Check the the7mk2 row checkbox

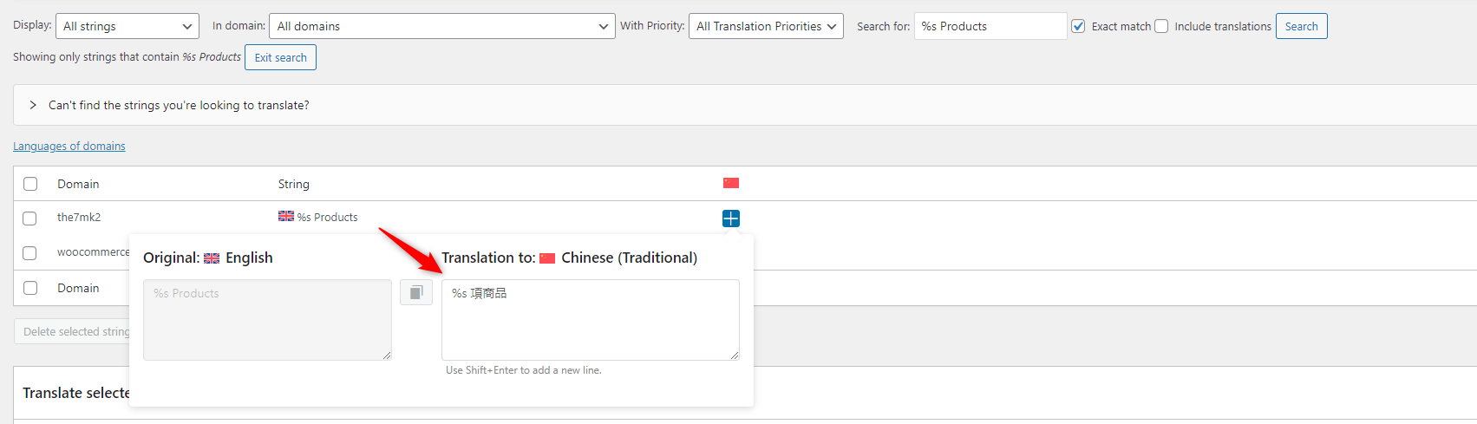29,219
